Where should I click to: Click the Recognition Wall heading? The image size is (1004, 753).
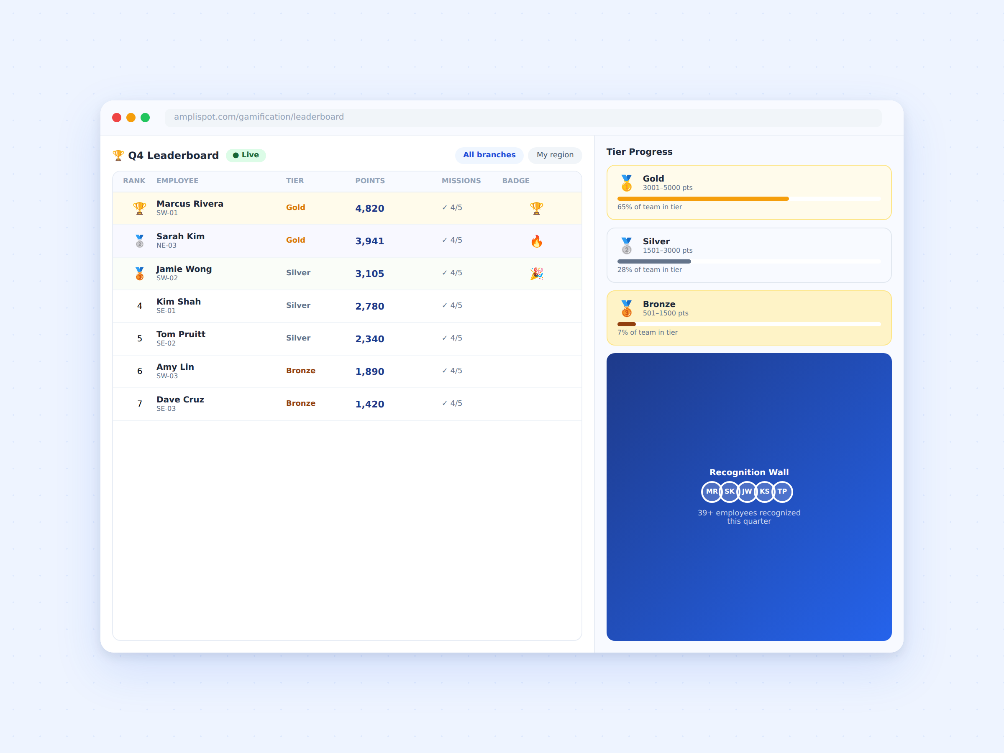[749, 472]
